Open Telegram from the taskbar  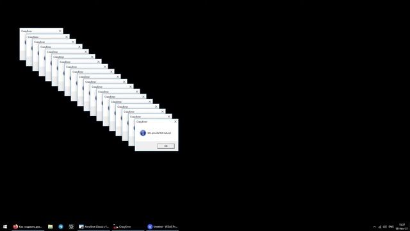pos(61,227)
